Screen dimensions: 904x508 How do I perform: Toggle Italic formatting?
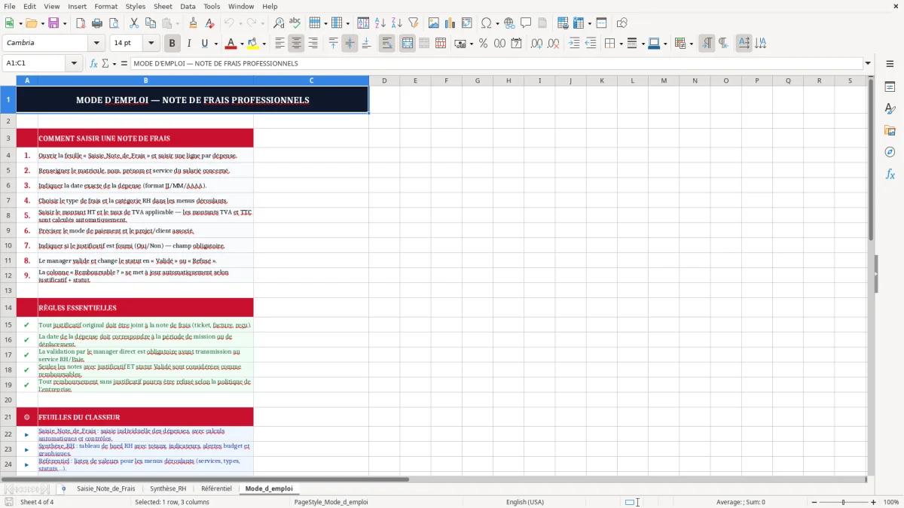click(x=188, y=44)
